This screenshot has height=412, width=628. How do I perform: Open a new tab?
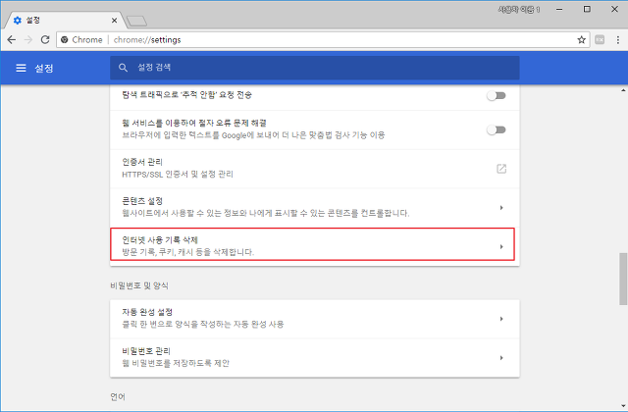(136, 21)
